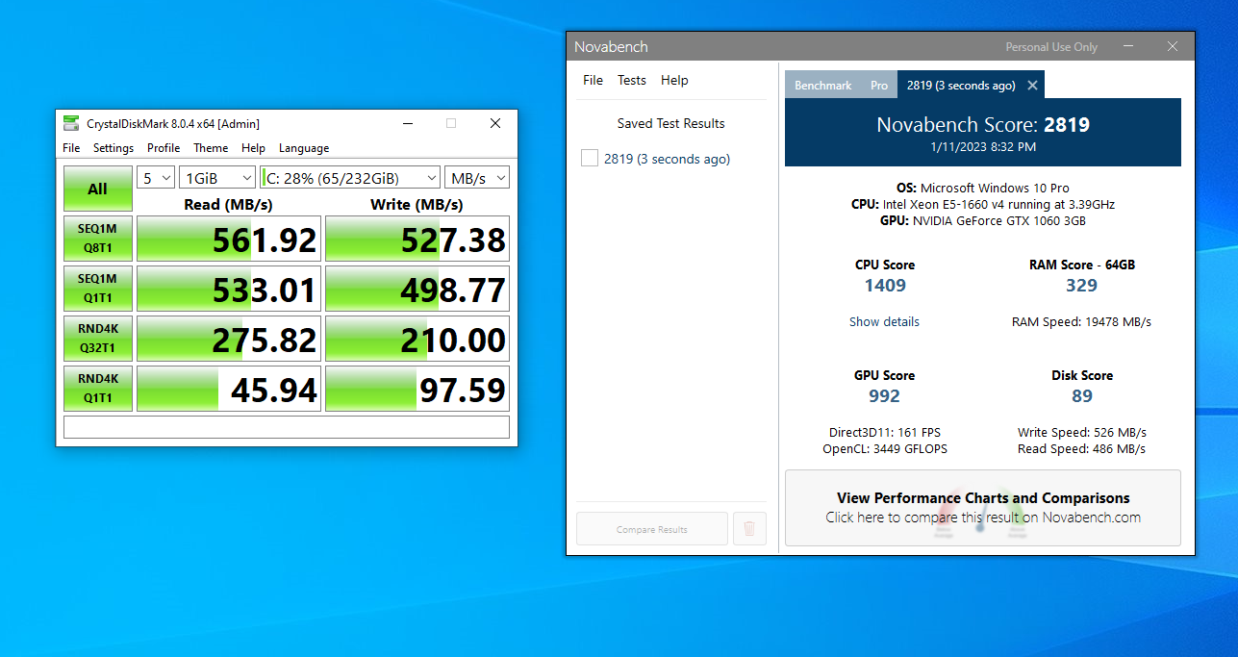This screenshot has height=657, width=1238.
Task: Open CrystalDiskMark Help menu
Action: [x=253, y=148]
